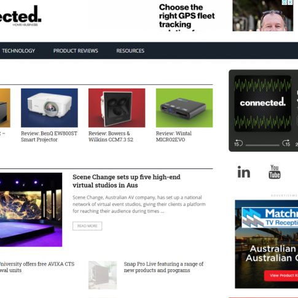Image resolution: width=298 pixels, height=298 pixels.
Task: Open the Product Reviews menu
Action: [76, 51]
